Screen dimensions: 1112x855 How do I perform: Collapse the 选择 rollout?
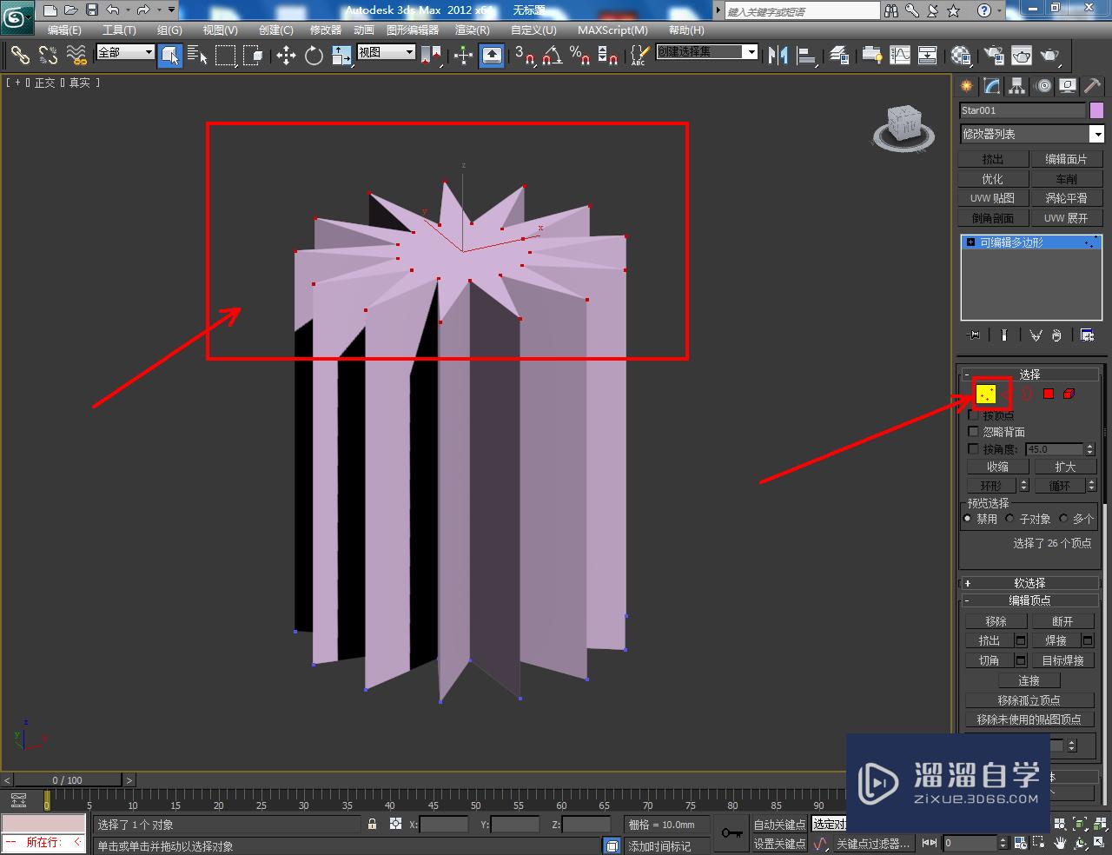click(1029, 374)
